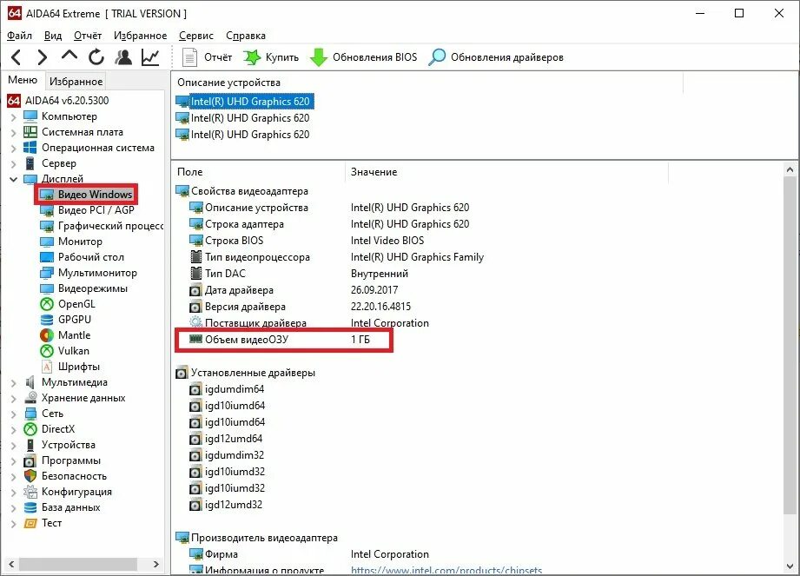This screenshot has height=576, width=800.
Task: Switch to the Меню tab
Action: [23, 80]
